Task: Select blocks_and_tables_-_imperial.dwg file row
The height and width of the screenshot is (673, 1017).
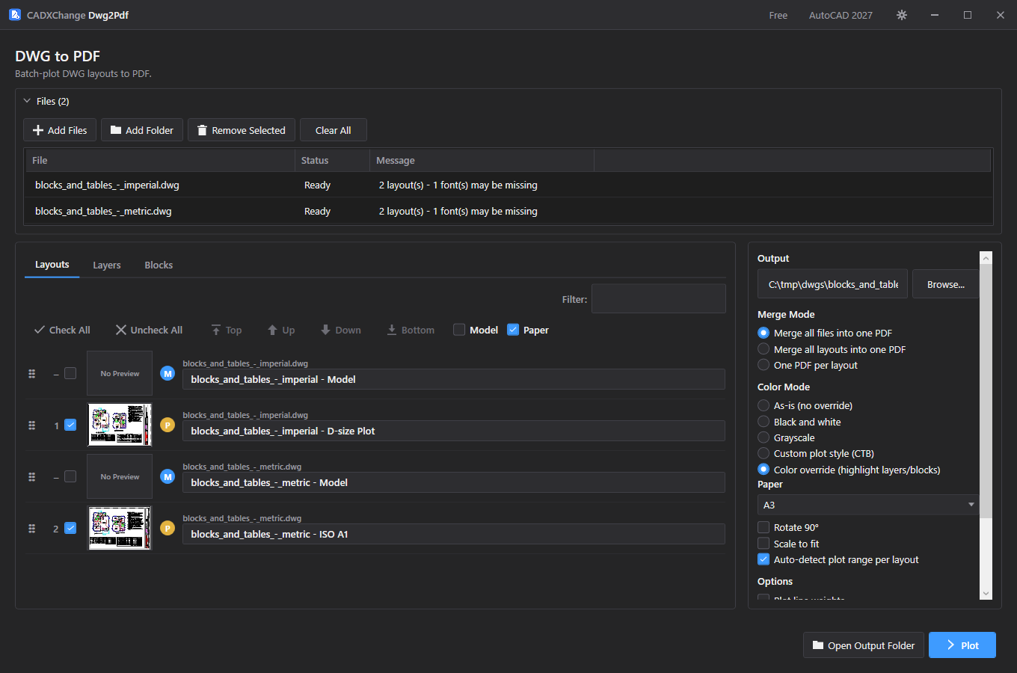Action: coord(508,185)
